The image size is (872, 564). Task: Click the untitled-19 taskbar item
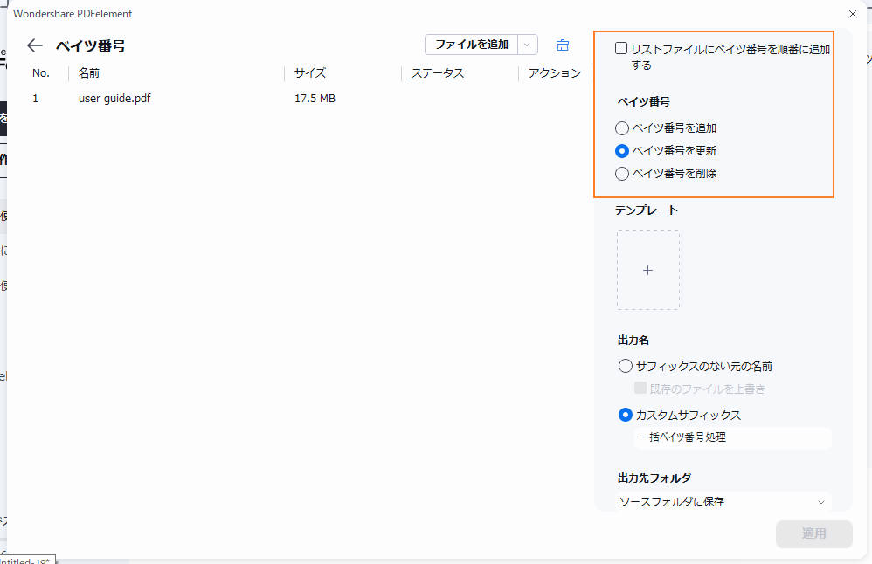pyautogui.click(x=28, y=558)
